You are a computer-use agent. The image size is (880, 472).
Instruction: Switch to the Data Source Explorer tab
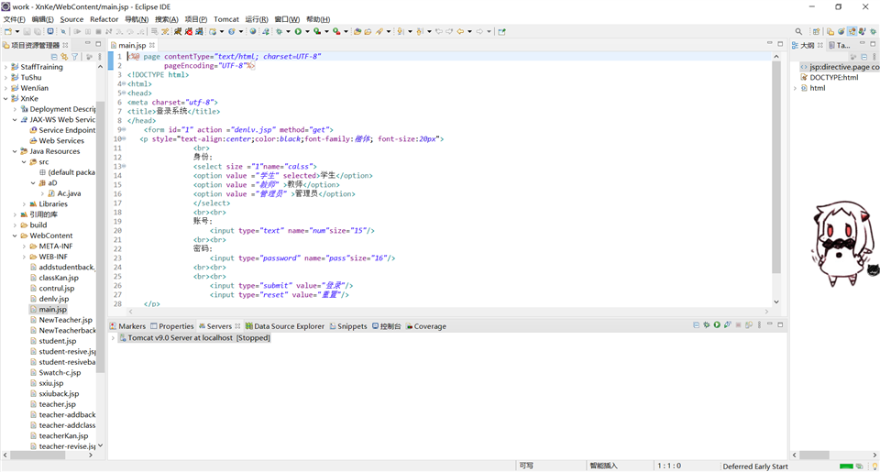(284, 326)
